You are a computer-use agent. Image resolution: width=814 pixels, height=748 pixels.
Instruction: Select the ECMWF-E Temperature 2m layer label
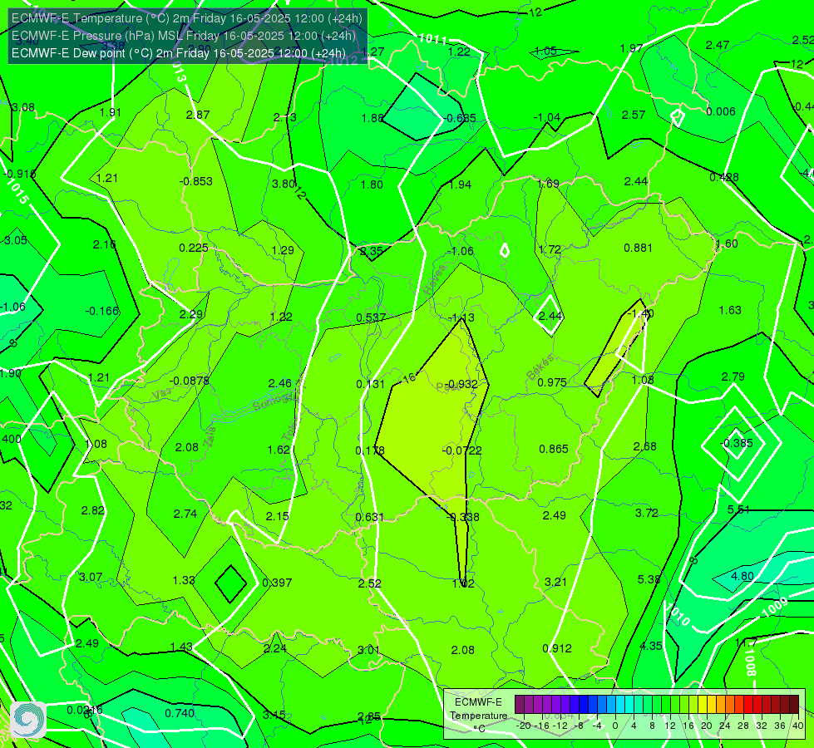(x=187, y=18)
